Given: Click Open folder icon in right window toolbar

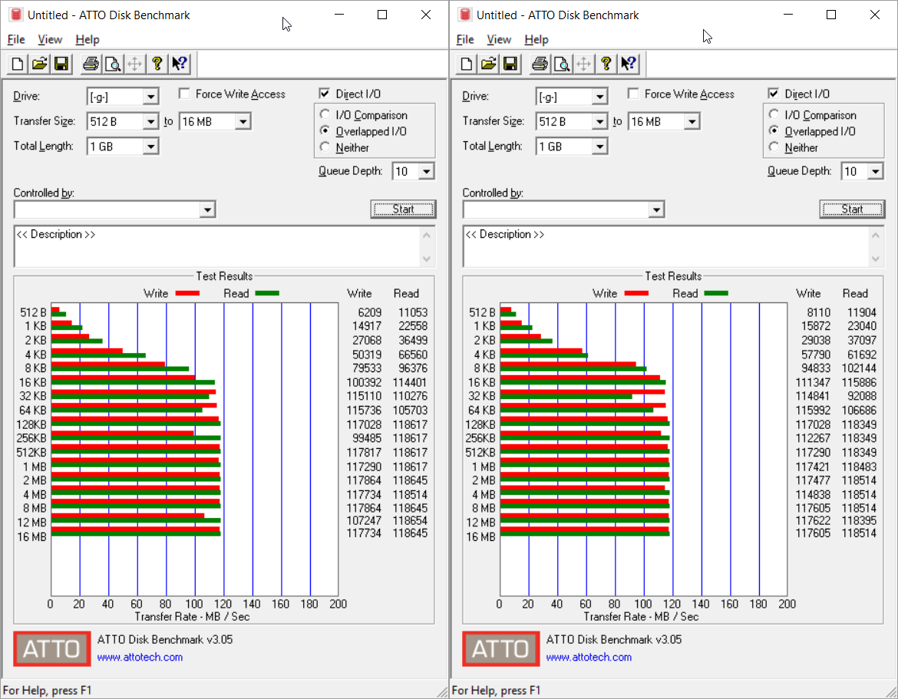Looking at the screenshot, I should click(488, 64).
